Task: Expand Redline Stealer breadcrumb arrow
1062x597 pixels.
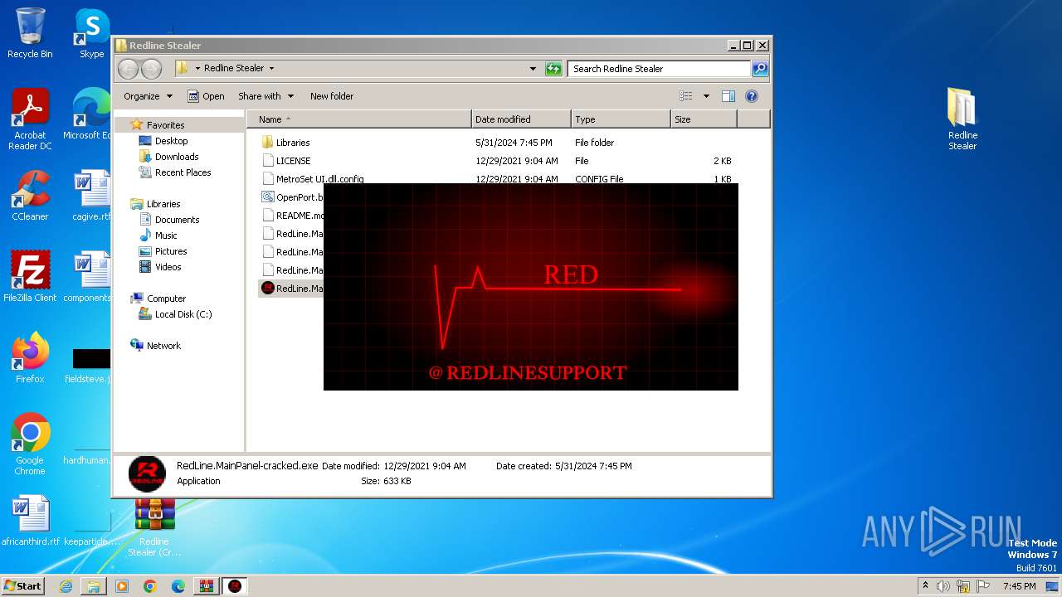Action: [271, 69]
